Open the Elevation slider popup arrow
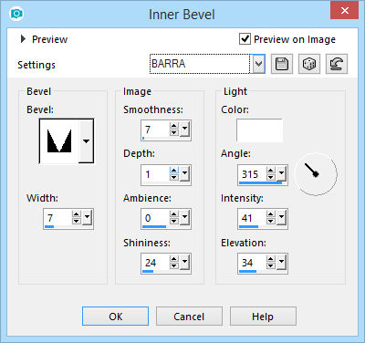 (281, 263)
